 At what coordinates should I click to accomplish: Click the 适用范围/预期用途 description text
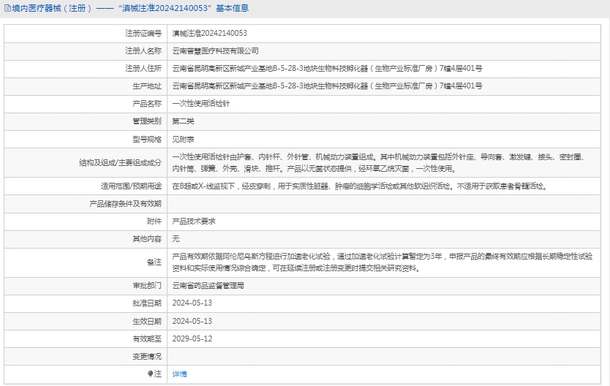pos(358,186)
